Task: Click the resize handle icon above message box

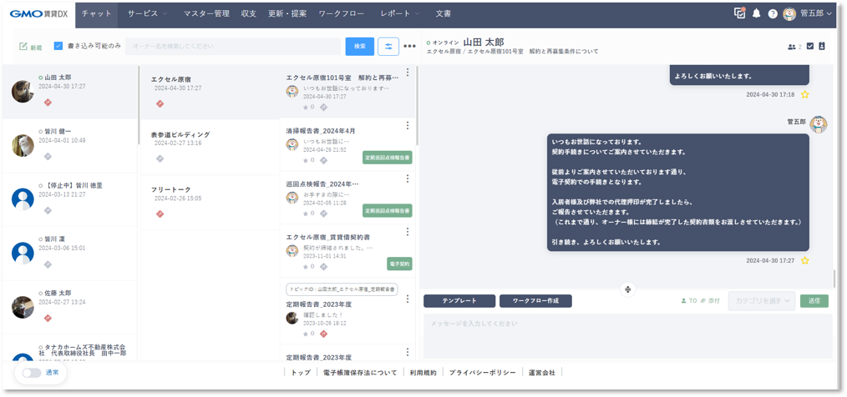Action: click(x=627, y=289)
